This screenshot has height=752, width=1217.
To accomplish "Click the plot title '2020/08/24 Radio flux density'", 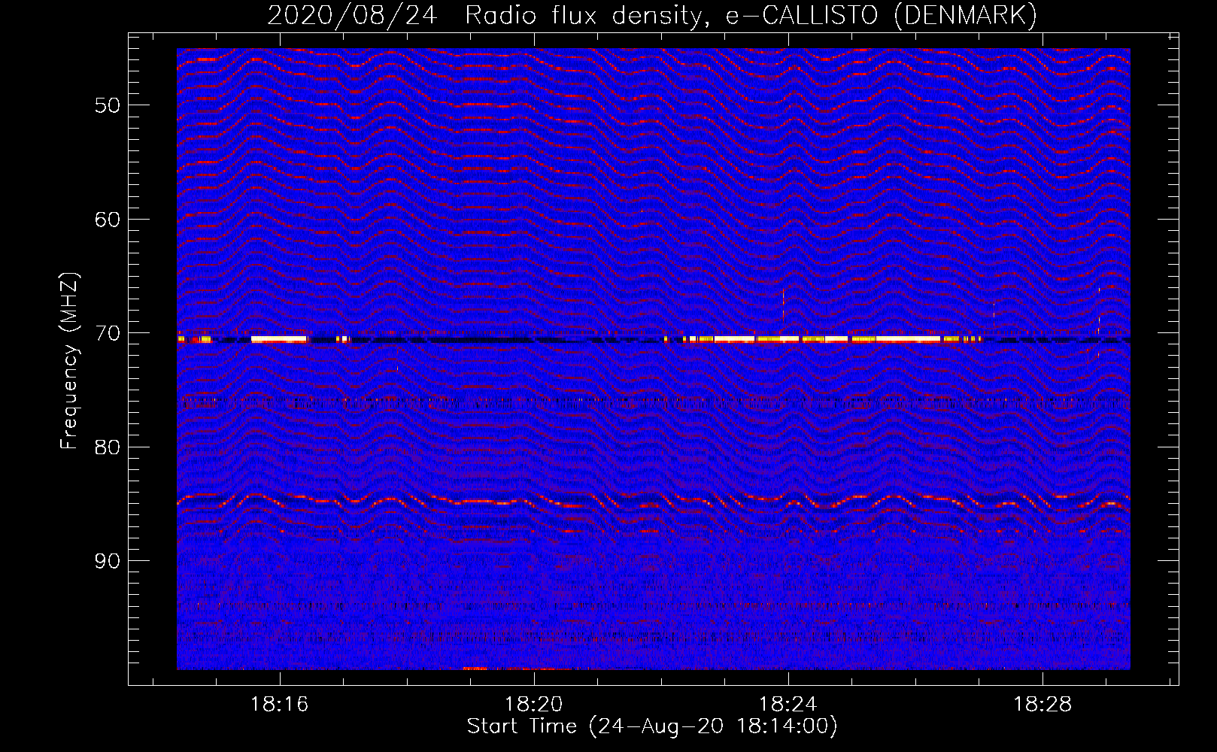I will [651, 15].
